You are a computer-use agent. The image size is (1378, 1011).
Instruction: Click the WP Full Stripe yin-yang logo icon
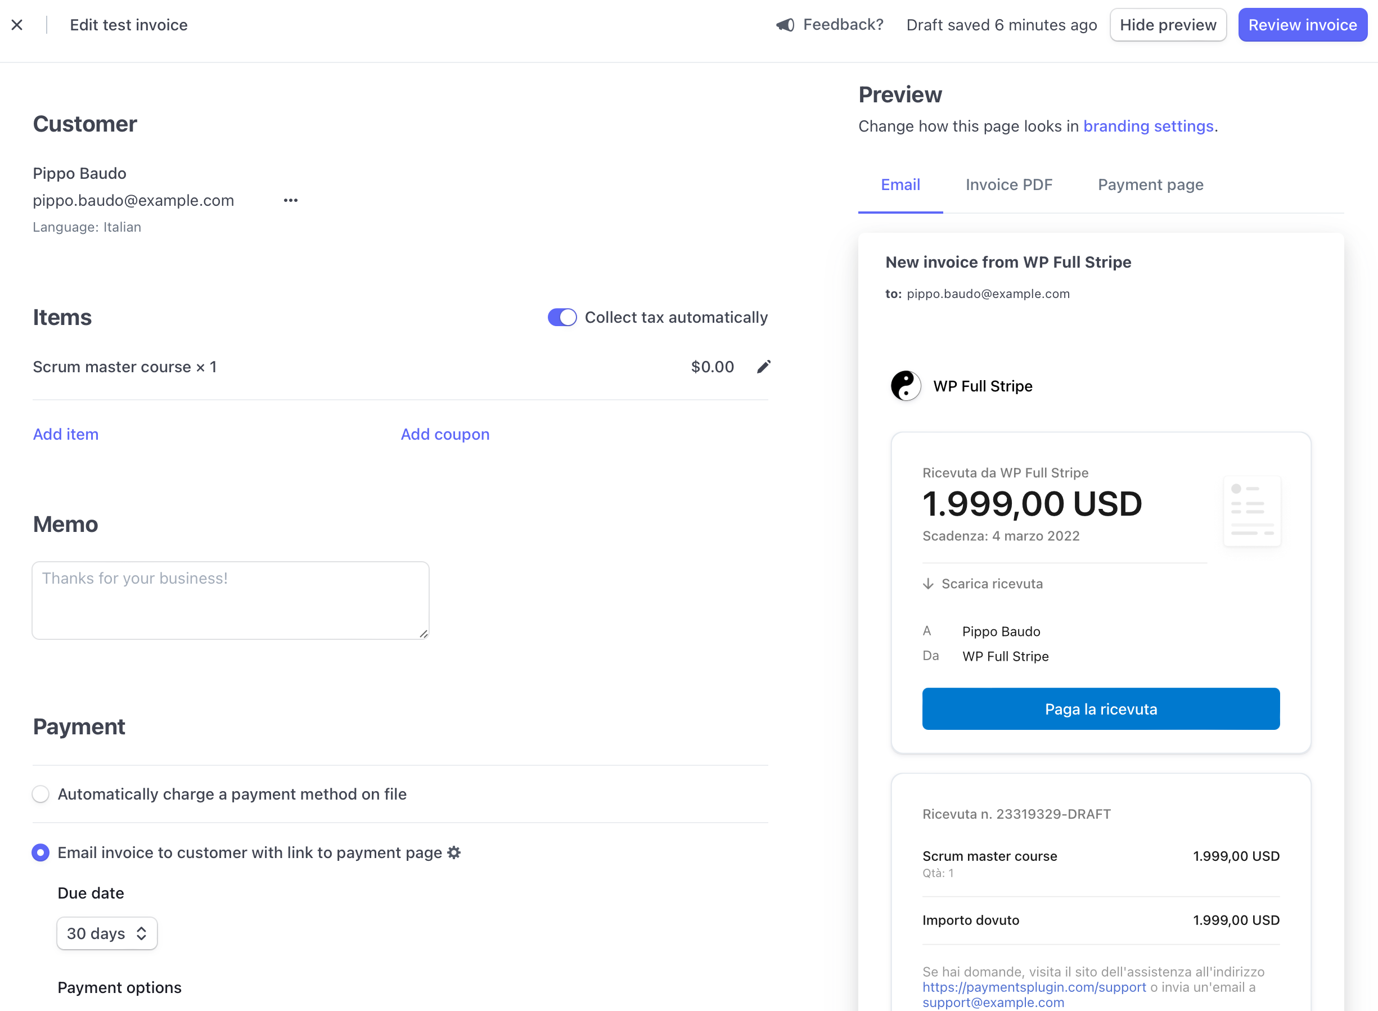(906, 386)
